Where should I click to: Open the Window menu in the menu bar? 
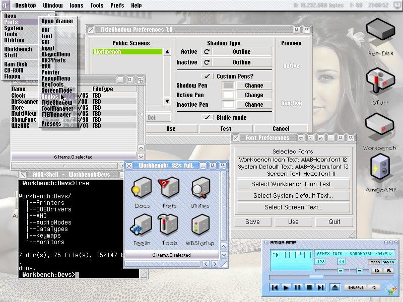tap(53, 6)
